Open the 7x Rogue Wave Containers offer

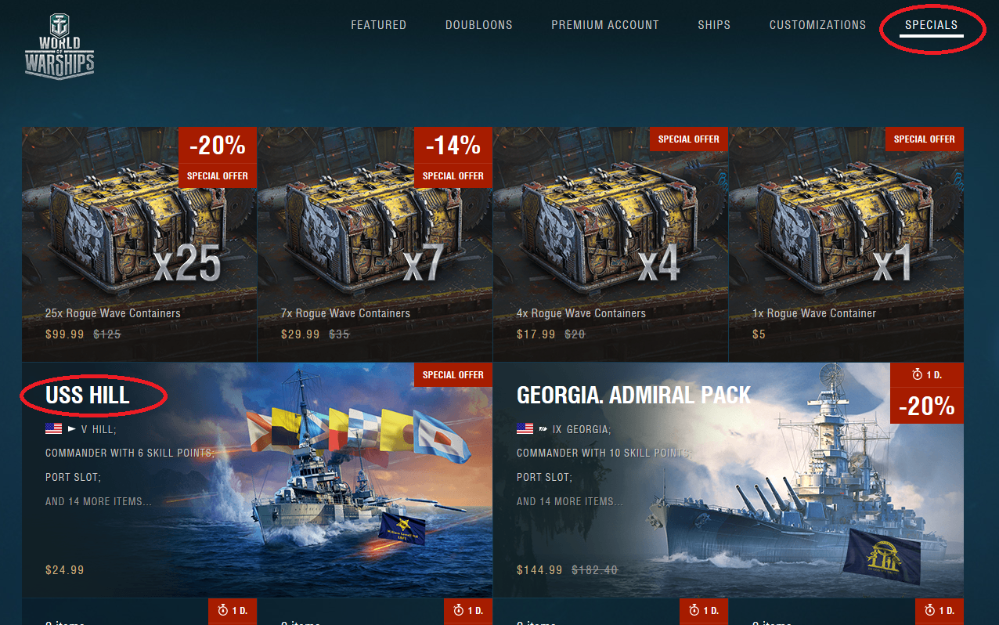(x=375, y=244)
